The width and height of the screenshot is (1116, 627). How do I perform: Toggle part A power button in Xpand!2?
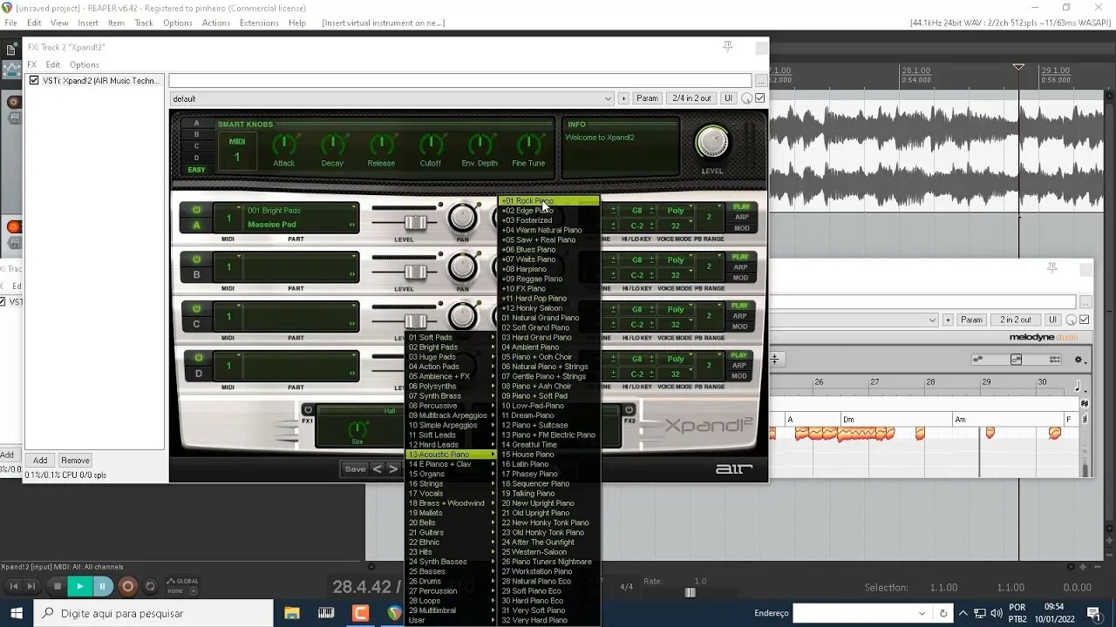tap(197, 210)
